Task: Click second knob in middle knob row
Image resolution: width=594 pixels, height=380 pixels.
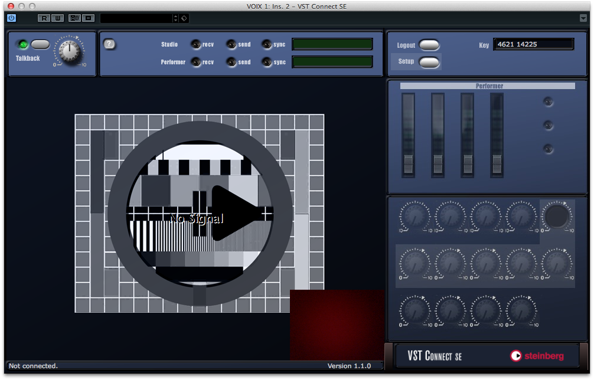Action: point(451,263)
